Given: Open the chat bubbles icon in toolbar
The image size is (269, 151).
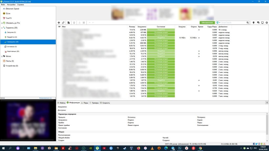Looking at the screenshot, I should click(258, 23).
